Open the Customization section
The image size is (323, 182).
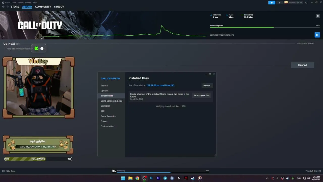[x=111, y=126]
